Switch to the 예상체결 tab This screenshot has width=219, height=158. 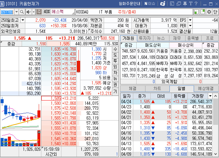pos(206,88)
